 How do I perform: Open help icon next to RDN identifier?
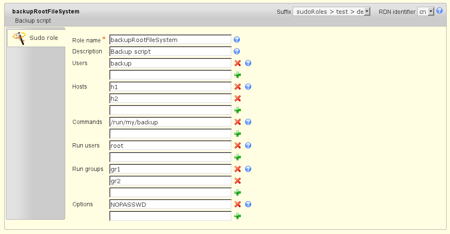[x=439, y=11]
